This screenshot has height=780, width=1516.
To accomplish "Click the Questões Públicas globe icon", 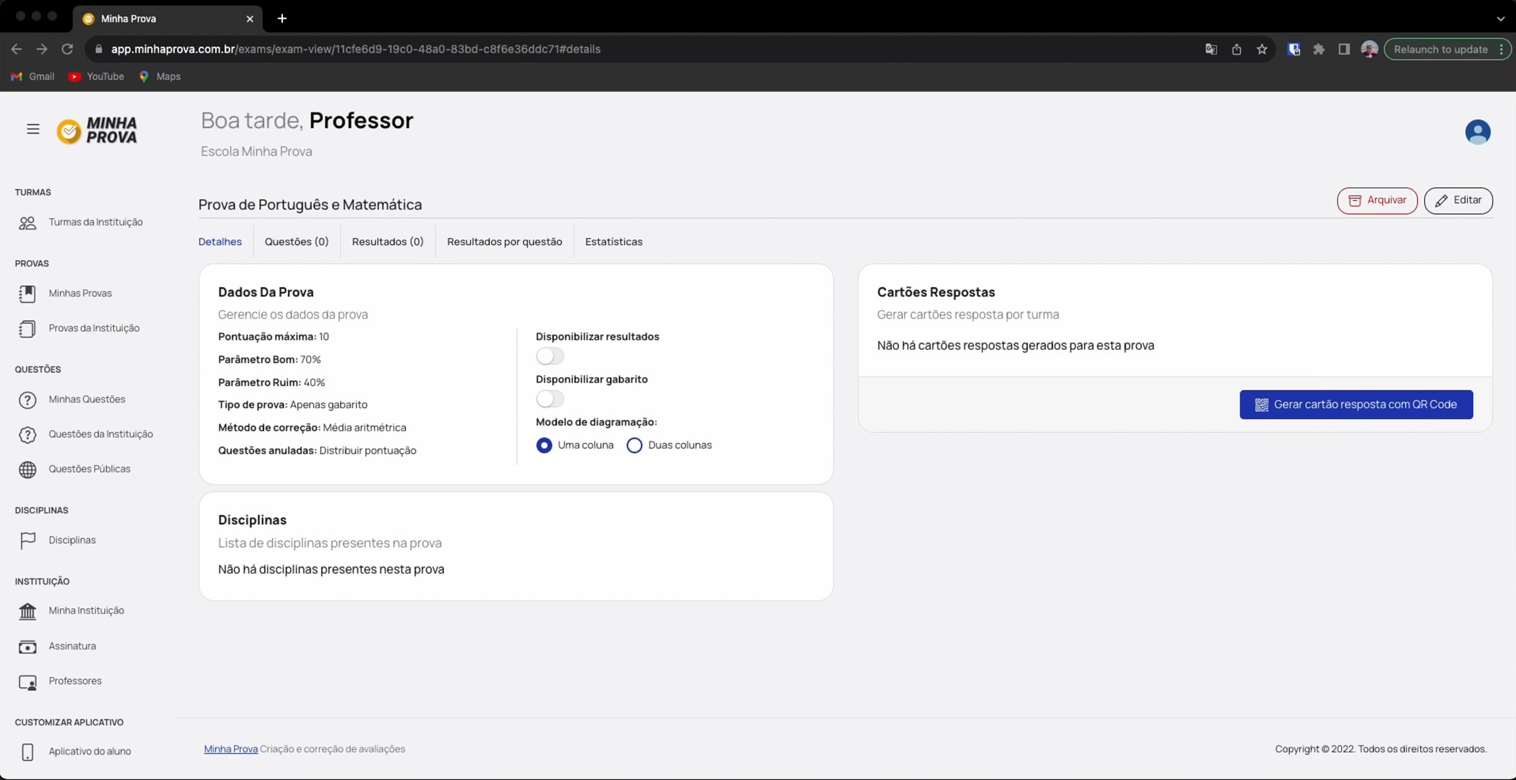I will (27, 469).
